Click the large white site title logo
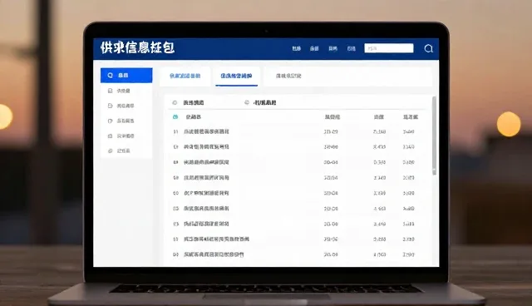This screenshot has width=532, height=306. tap(137, 47)
